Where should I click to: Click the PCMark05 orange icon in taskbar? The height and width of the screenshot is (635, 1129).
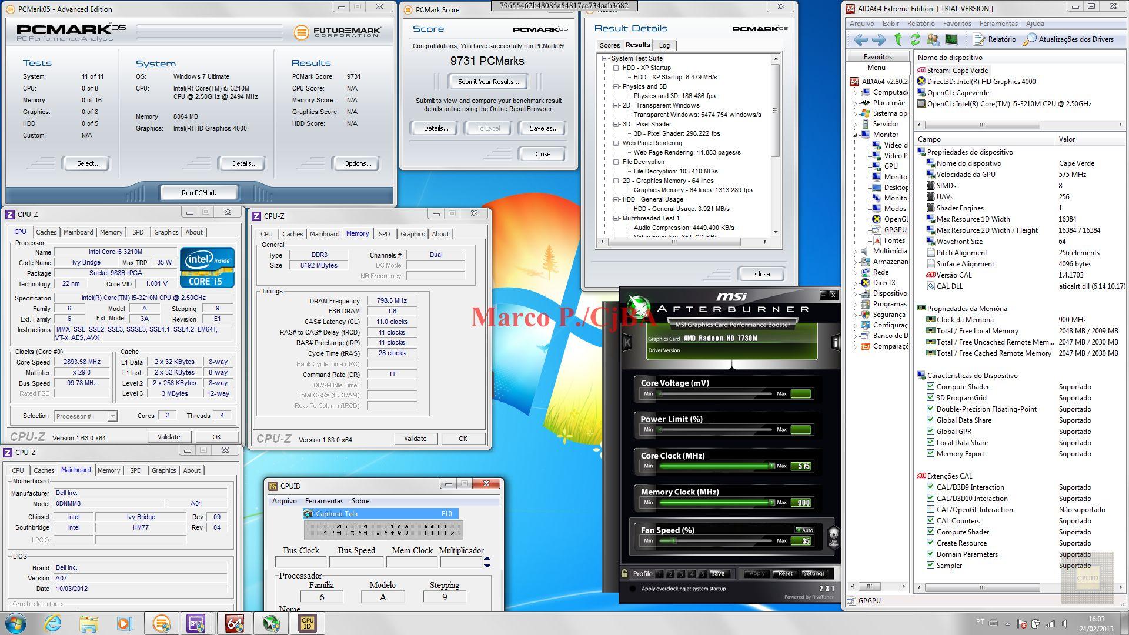tap(161, 623)
